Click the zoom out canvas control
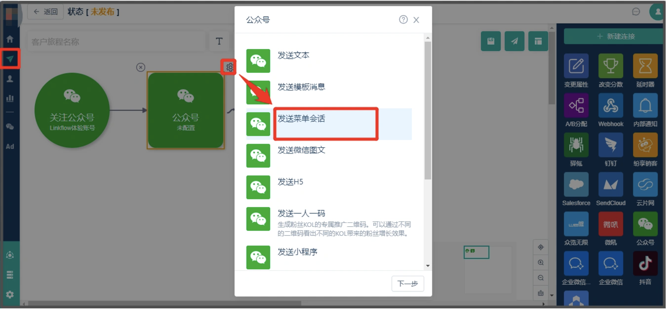The height and width of the screenshot is (309, 667). tap(541, 278)
